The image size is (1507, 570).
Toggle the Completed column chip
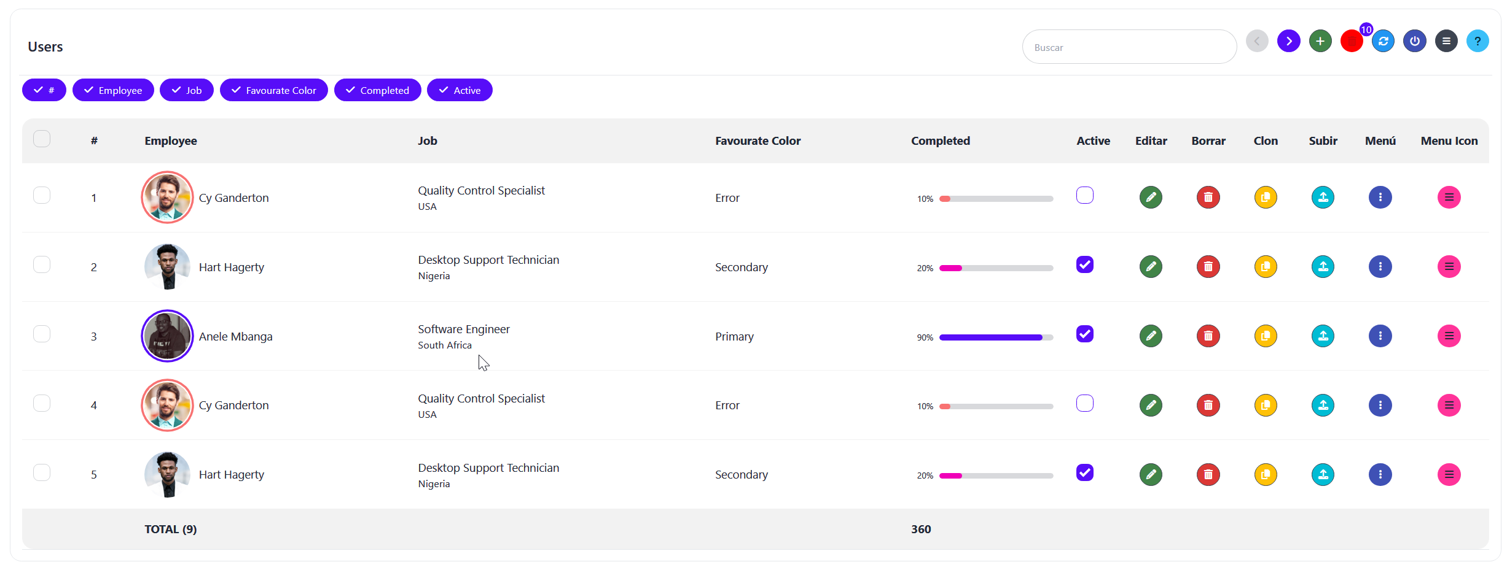[x=377, y=90]
